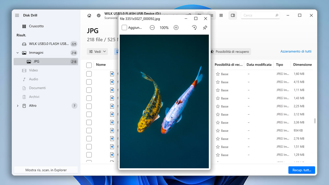Tick the checkbox for the 3,36 MB file
The height and width of the screenshot is (185, 329).
(x=89, y=122)
